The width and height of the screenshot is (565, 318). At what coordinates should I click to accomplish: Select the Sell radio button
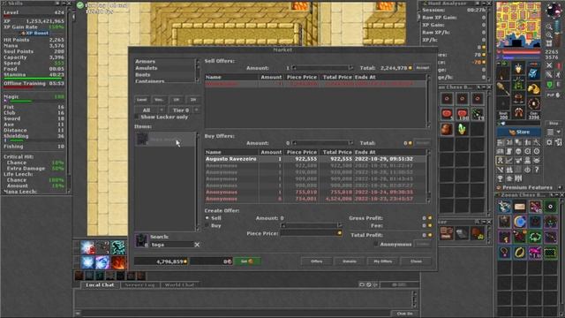pyautogui.click(x=207, y=218)
